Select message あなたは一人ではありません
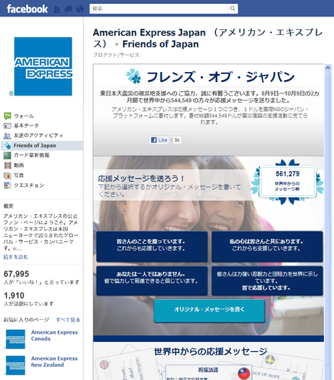334x380 pixels. tap(152, 280)
